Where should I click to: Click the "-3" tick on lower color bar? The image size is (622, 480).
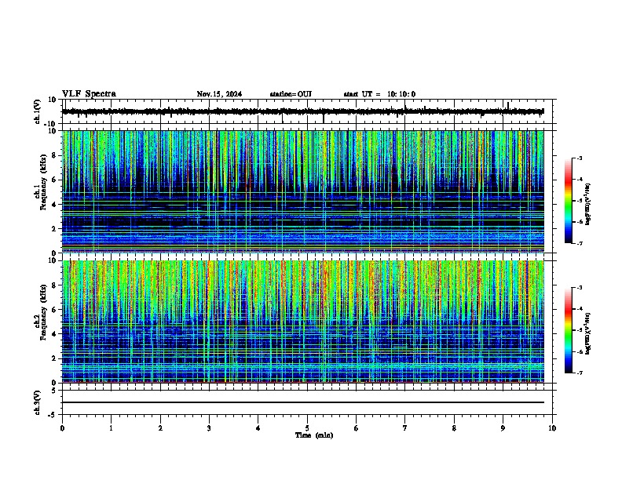(x=580, y=288)
